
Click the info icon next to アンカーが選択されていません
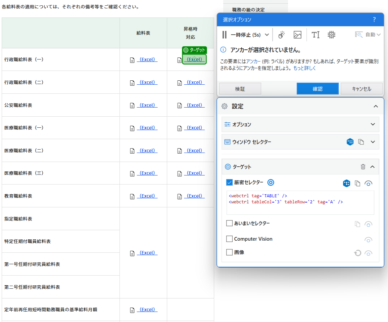[223, 50]
